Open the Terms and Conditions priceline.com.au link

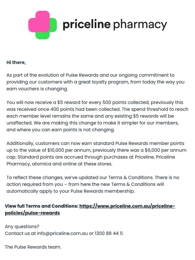click(x=127, y=206)
